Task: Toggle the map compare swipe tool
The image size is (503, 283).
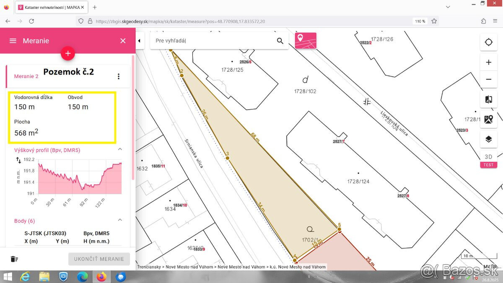Action: (488, 99)
